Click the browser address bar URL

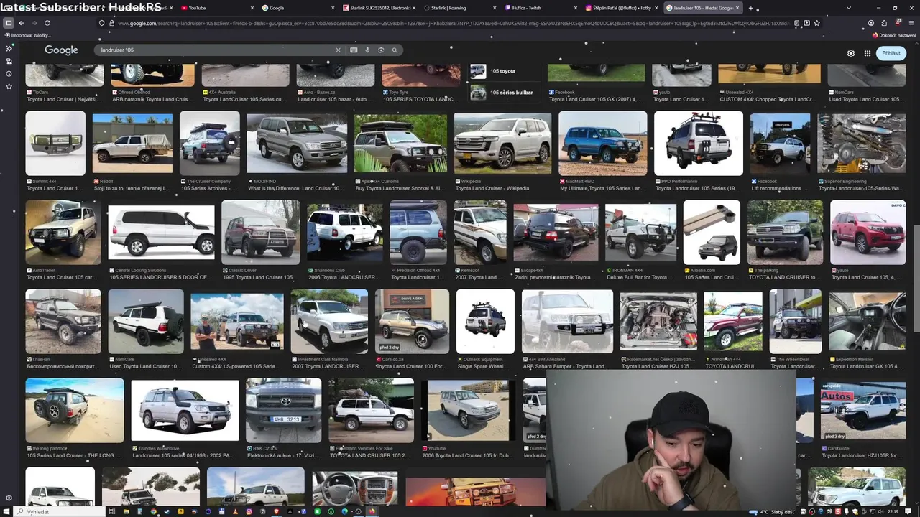tap(453, 23)
